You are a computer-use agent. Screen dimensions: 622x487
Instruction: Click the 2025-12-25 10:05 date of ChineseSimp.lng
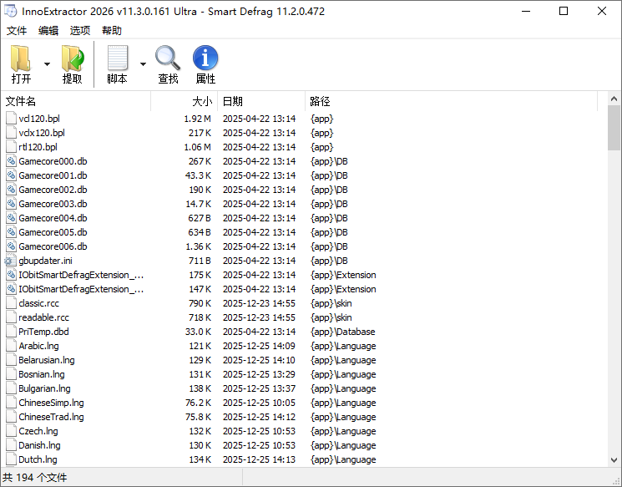click(x=259, y=403)
